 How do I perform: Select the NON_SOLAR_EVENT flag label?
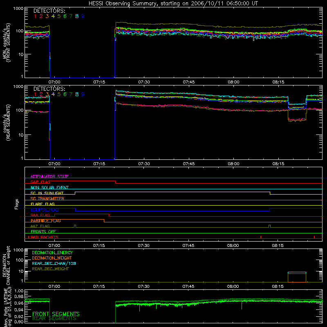click(49, 188)
